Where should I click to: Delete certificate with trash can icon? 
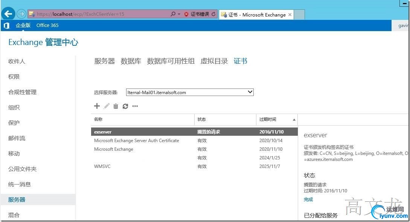116,106
